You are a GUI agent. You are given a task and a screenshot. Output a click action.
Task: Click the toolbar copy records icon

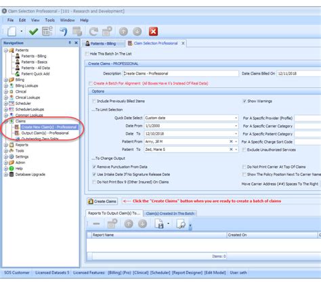point(77,31)
